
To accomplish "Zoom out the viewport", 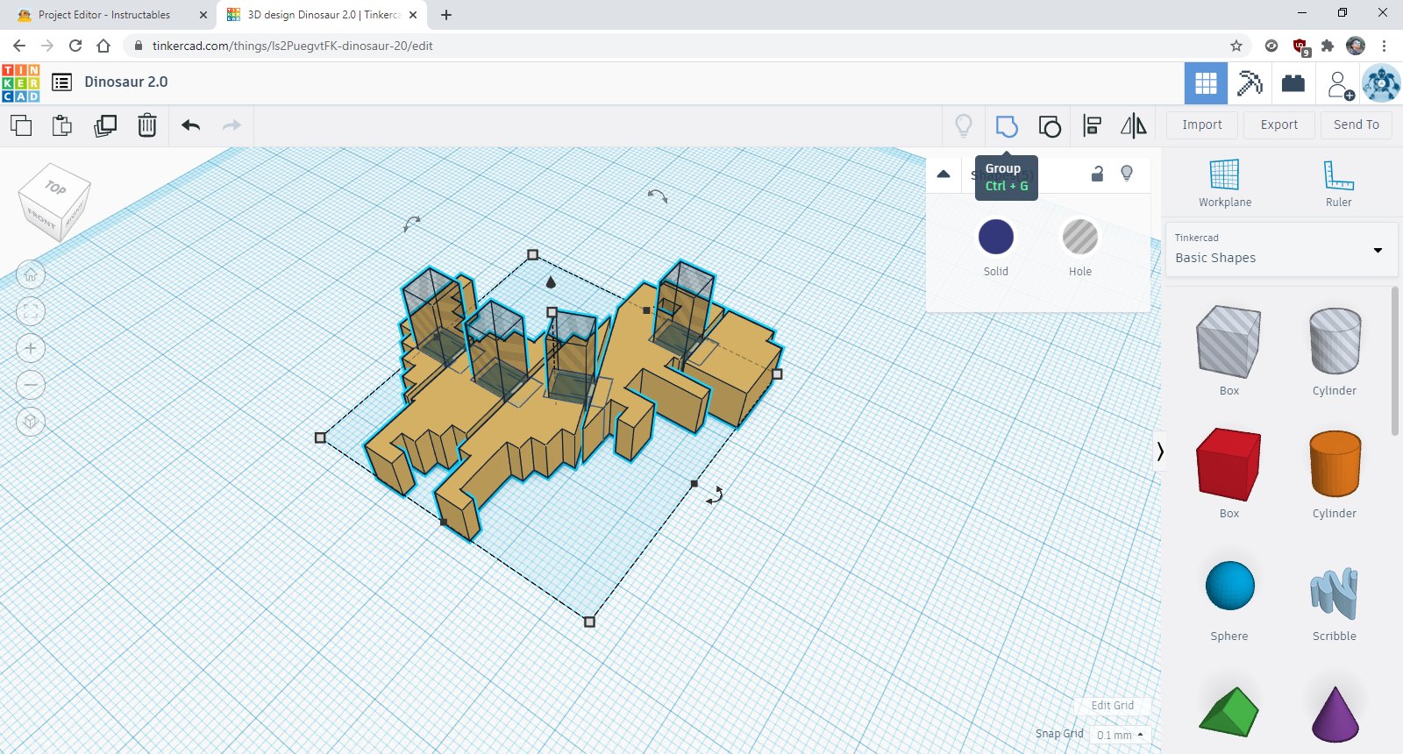I will pos(31,386).
